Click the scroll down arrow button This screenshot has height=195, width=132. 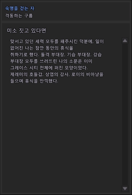pos(125,188)
